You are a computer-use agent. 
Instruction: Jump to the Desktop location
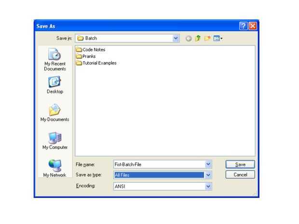click(x=55, y=85)
